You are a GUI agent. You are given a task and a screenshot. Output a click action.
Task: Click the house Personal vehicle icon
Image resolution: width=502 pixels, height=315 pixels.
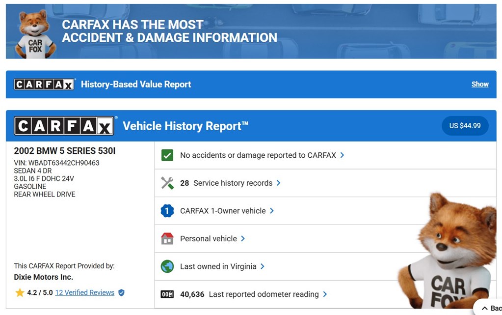(167, 239)
